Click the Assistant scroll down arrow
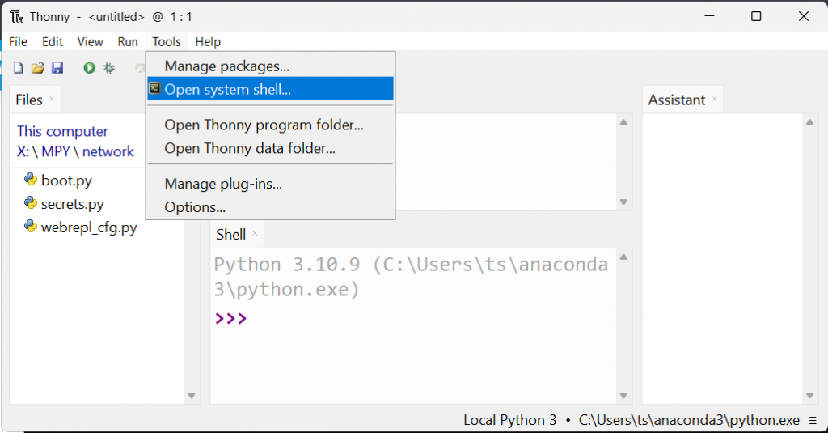 (x=809, y=396)
